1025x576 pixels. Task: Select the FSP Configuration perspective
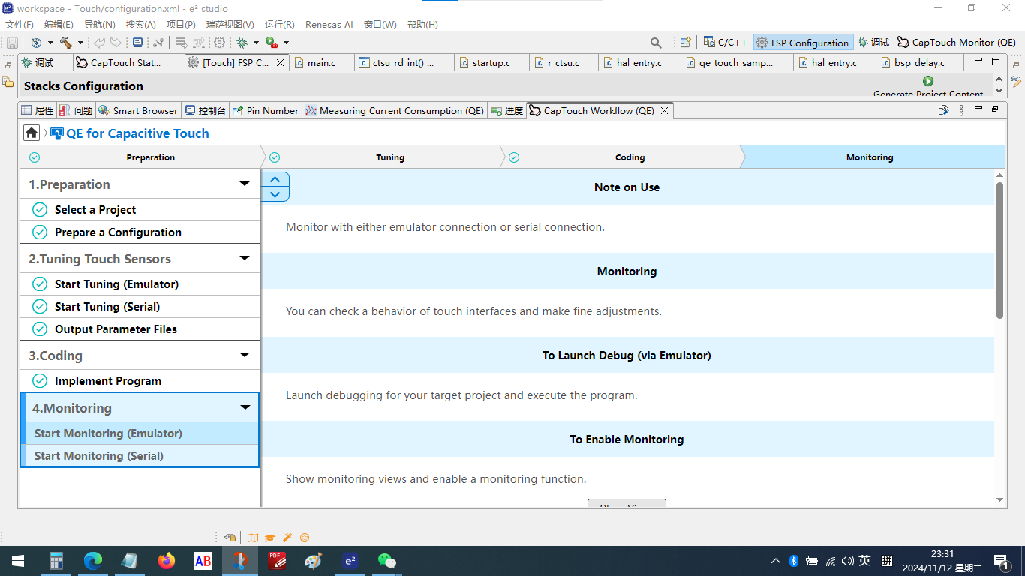coord(803,43)
